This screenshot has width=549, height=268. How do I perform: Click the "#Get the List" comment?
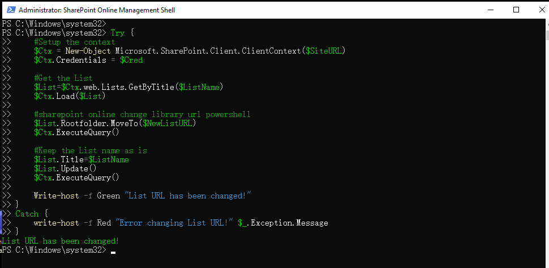click(63, 78)
